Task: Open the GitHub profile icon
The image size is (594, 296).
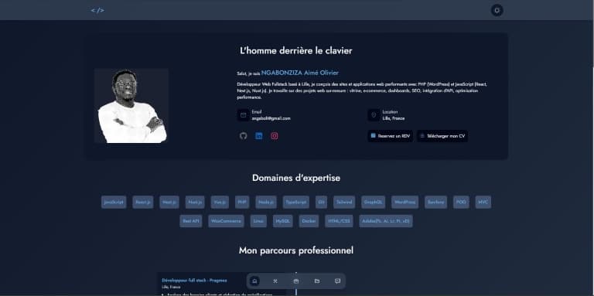Action: [x=243, y=136]
